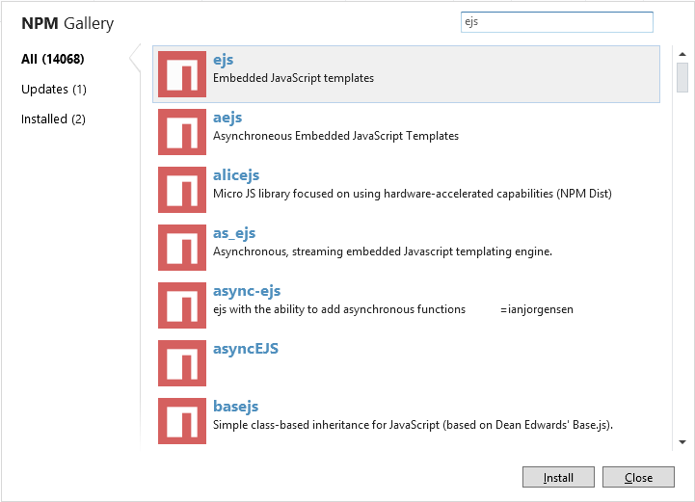
Task: Click the alicejs package npm icon
Action: (x=182, y=190)
